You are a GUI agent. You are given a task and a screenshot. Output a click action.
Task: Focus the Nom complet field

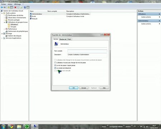[87, 51]
